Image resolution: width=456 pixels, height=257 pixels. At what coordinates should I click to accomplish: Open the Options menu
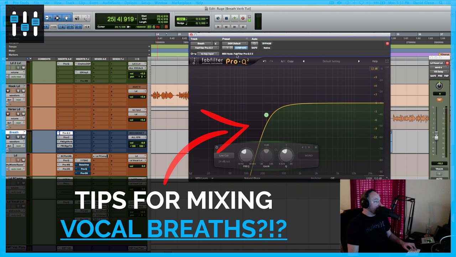click(x=130, y=3)
